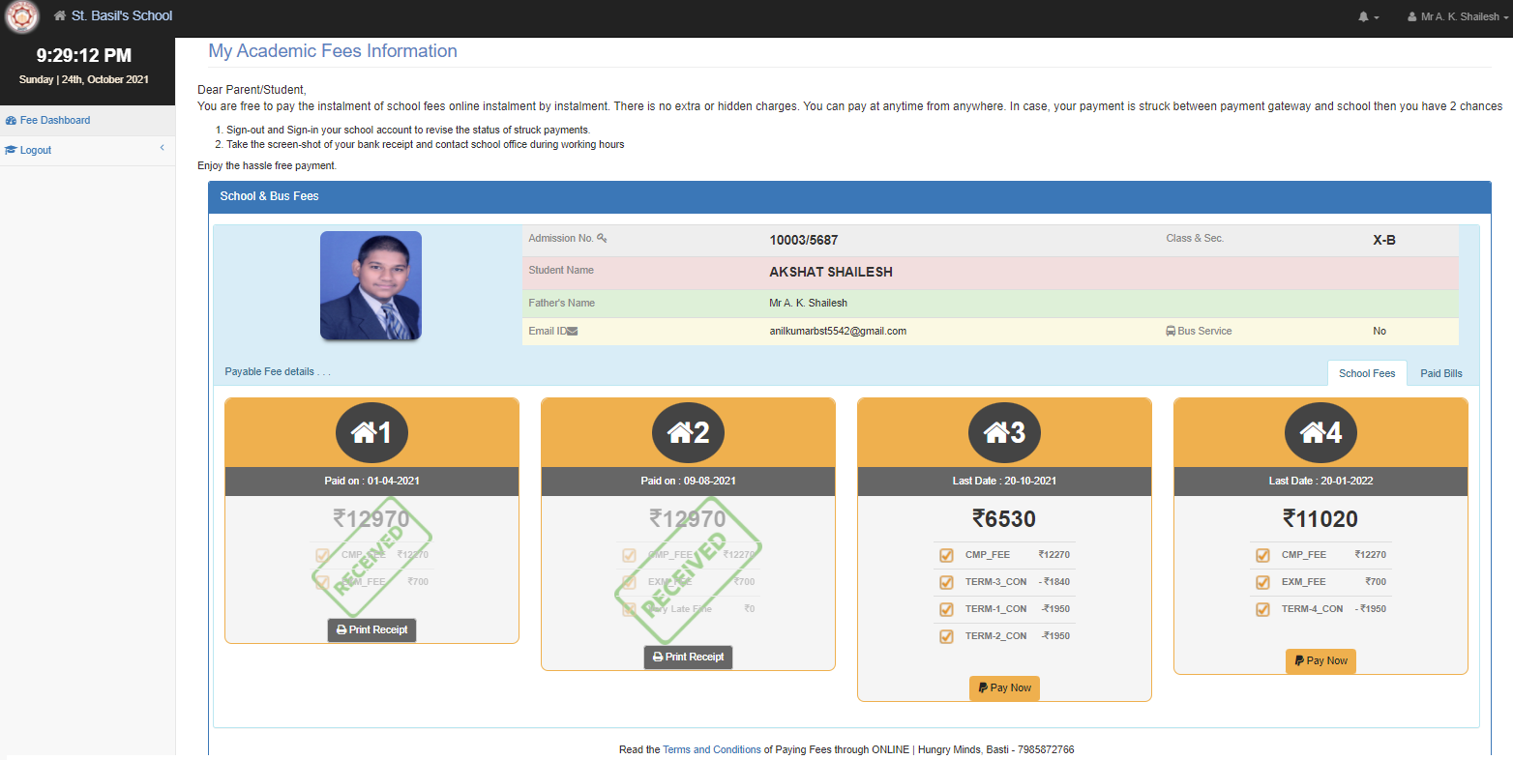Screen dimensions: 1513x760
Task: Click the ₹6530 amount
Action: [x=1004, y=519]
